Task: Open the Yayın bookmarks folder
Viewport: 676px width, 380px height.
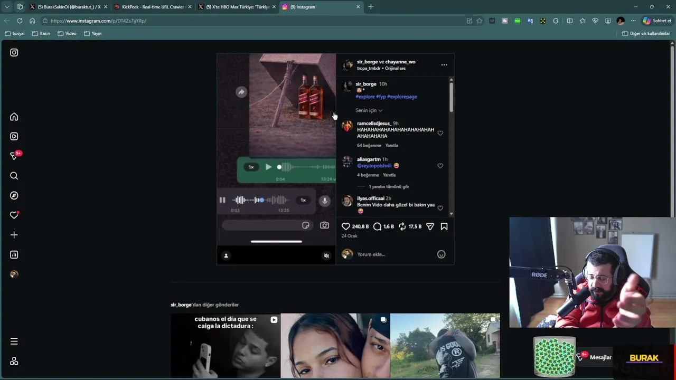Action: [x=93, y=33]
